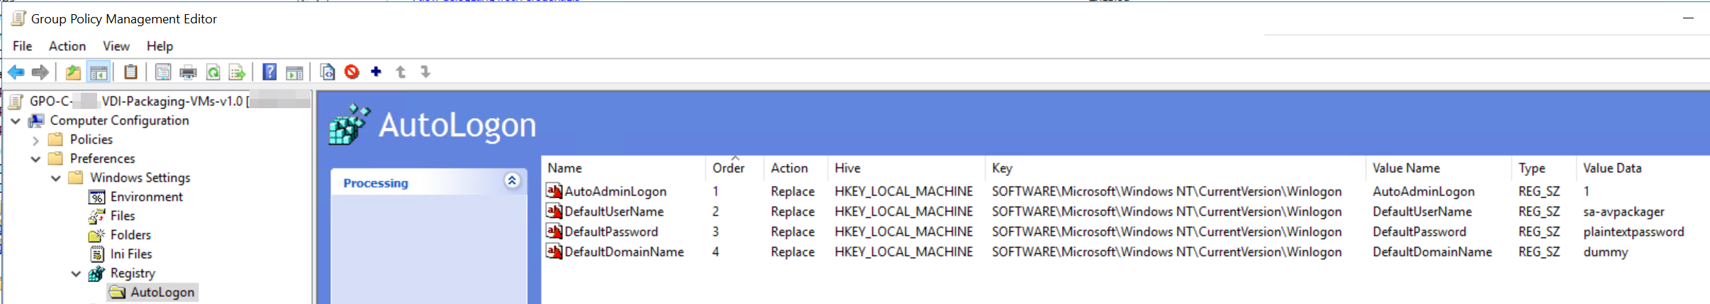
Task: Open the View menu
Action: [x=116, y=46]
